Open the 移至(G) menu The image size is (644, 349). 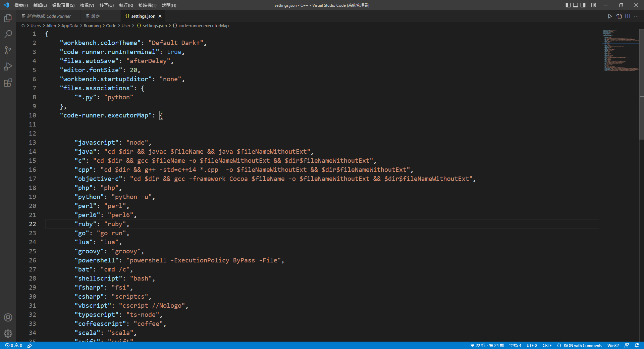click(106, 5)
